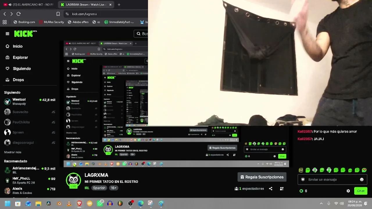Viewport: 372px width, 209px height.
Task: Focus the kick.com/lagrxma address bar
Action: [x=106, y=14]
